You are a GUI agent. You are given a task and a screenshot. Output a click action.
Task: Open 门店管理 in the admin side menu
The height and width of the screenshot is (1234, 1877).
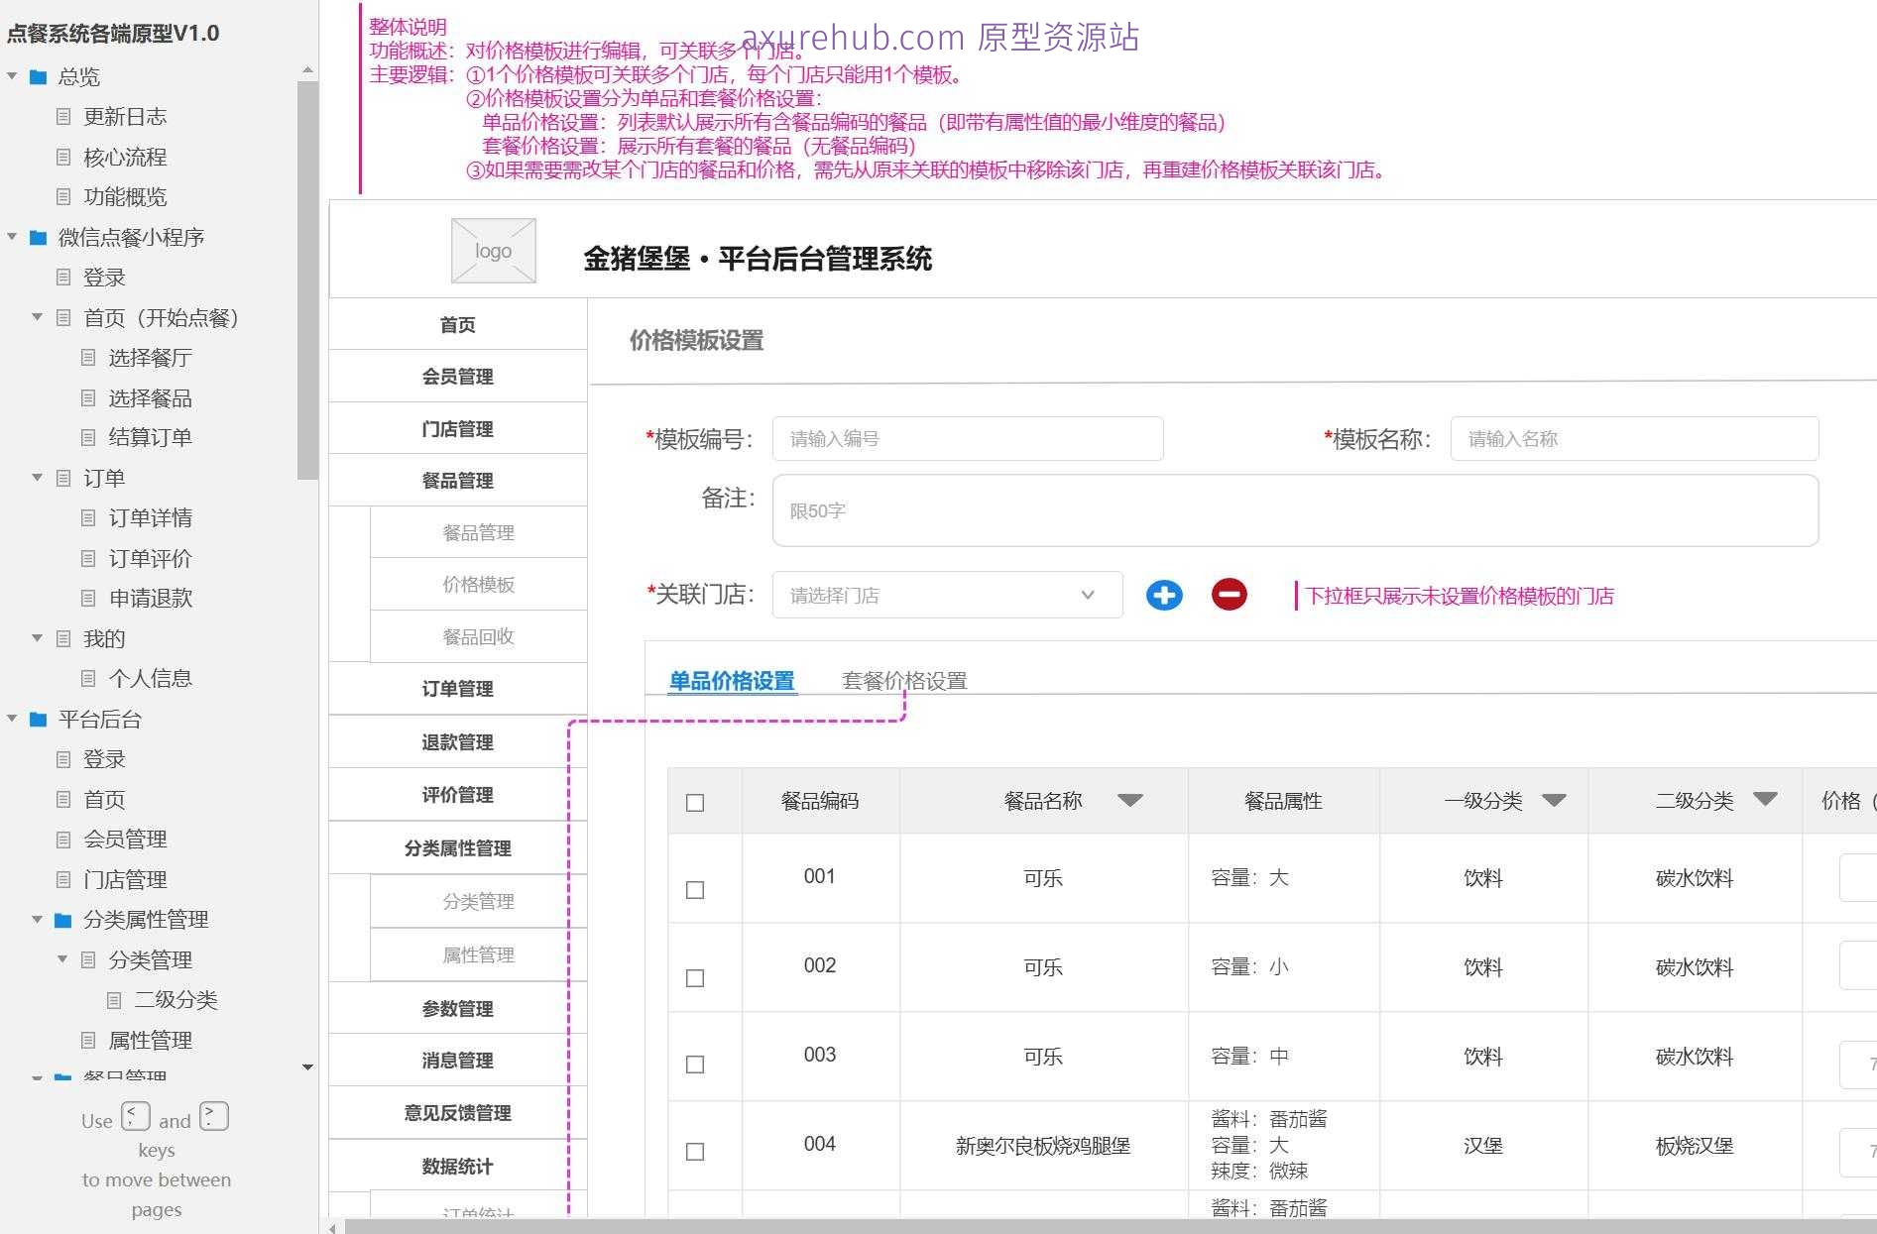pyautogui.click(x=458, y=428)
